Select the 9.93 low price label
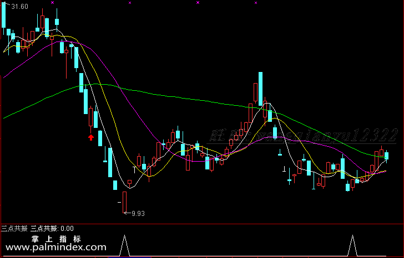 (138, 214)
